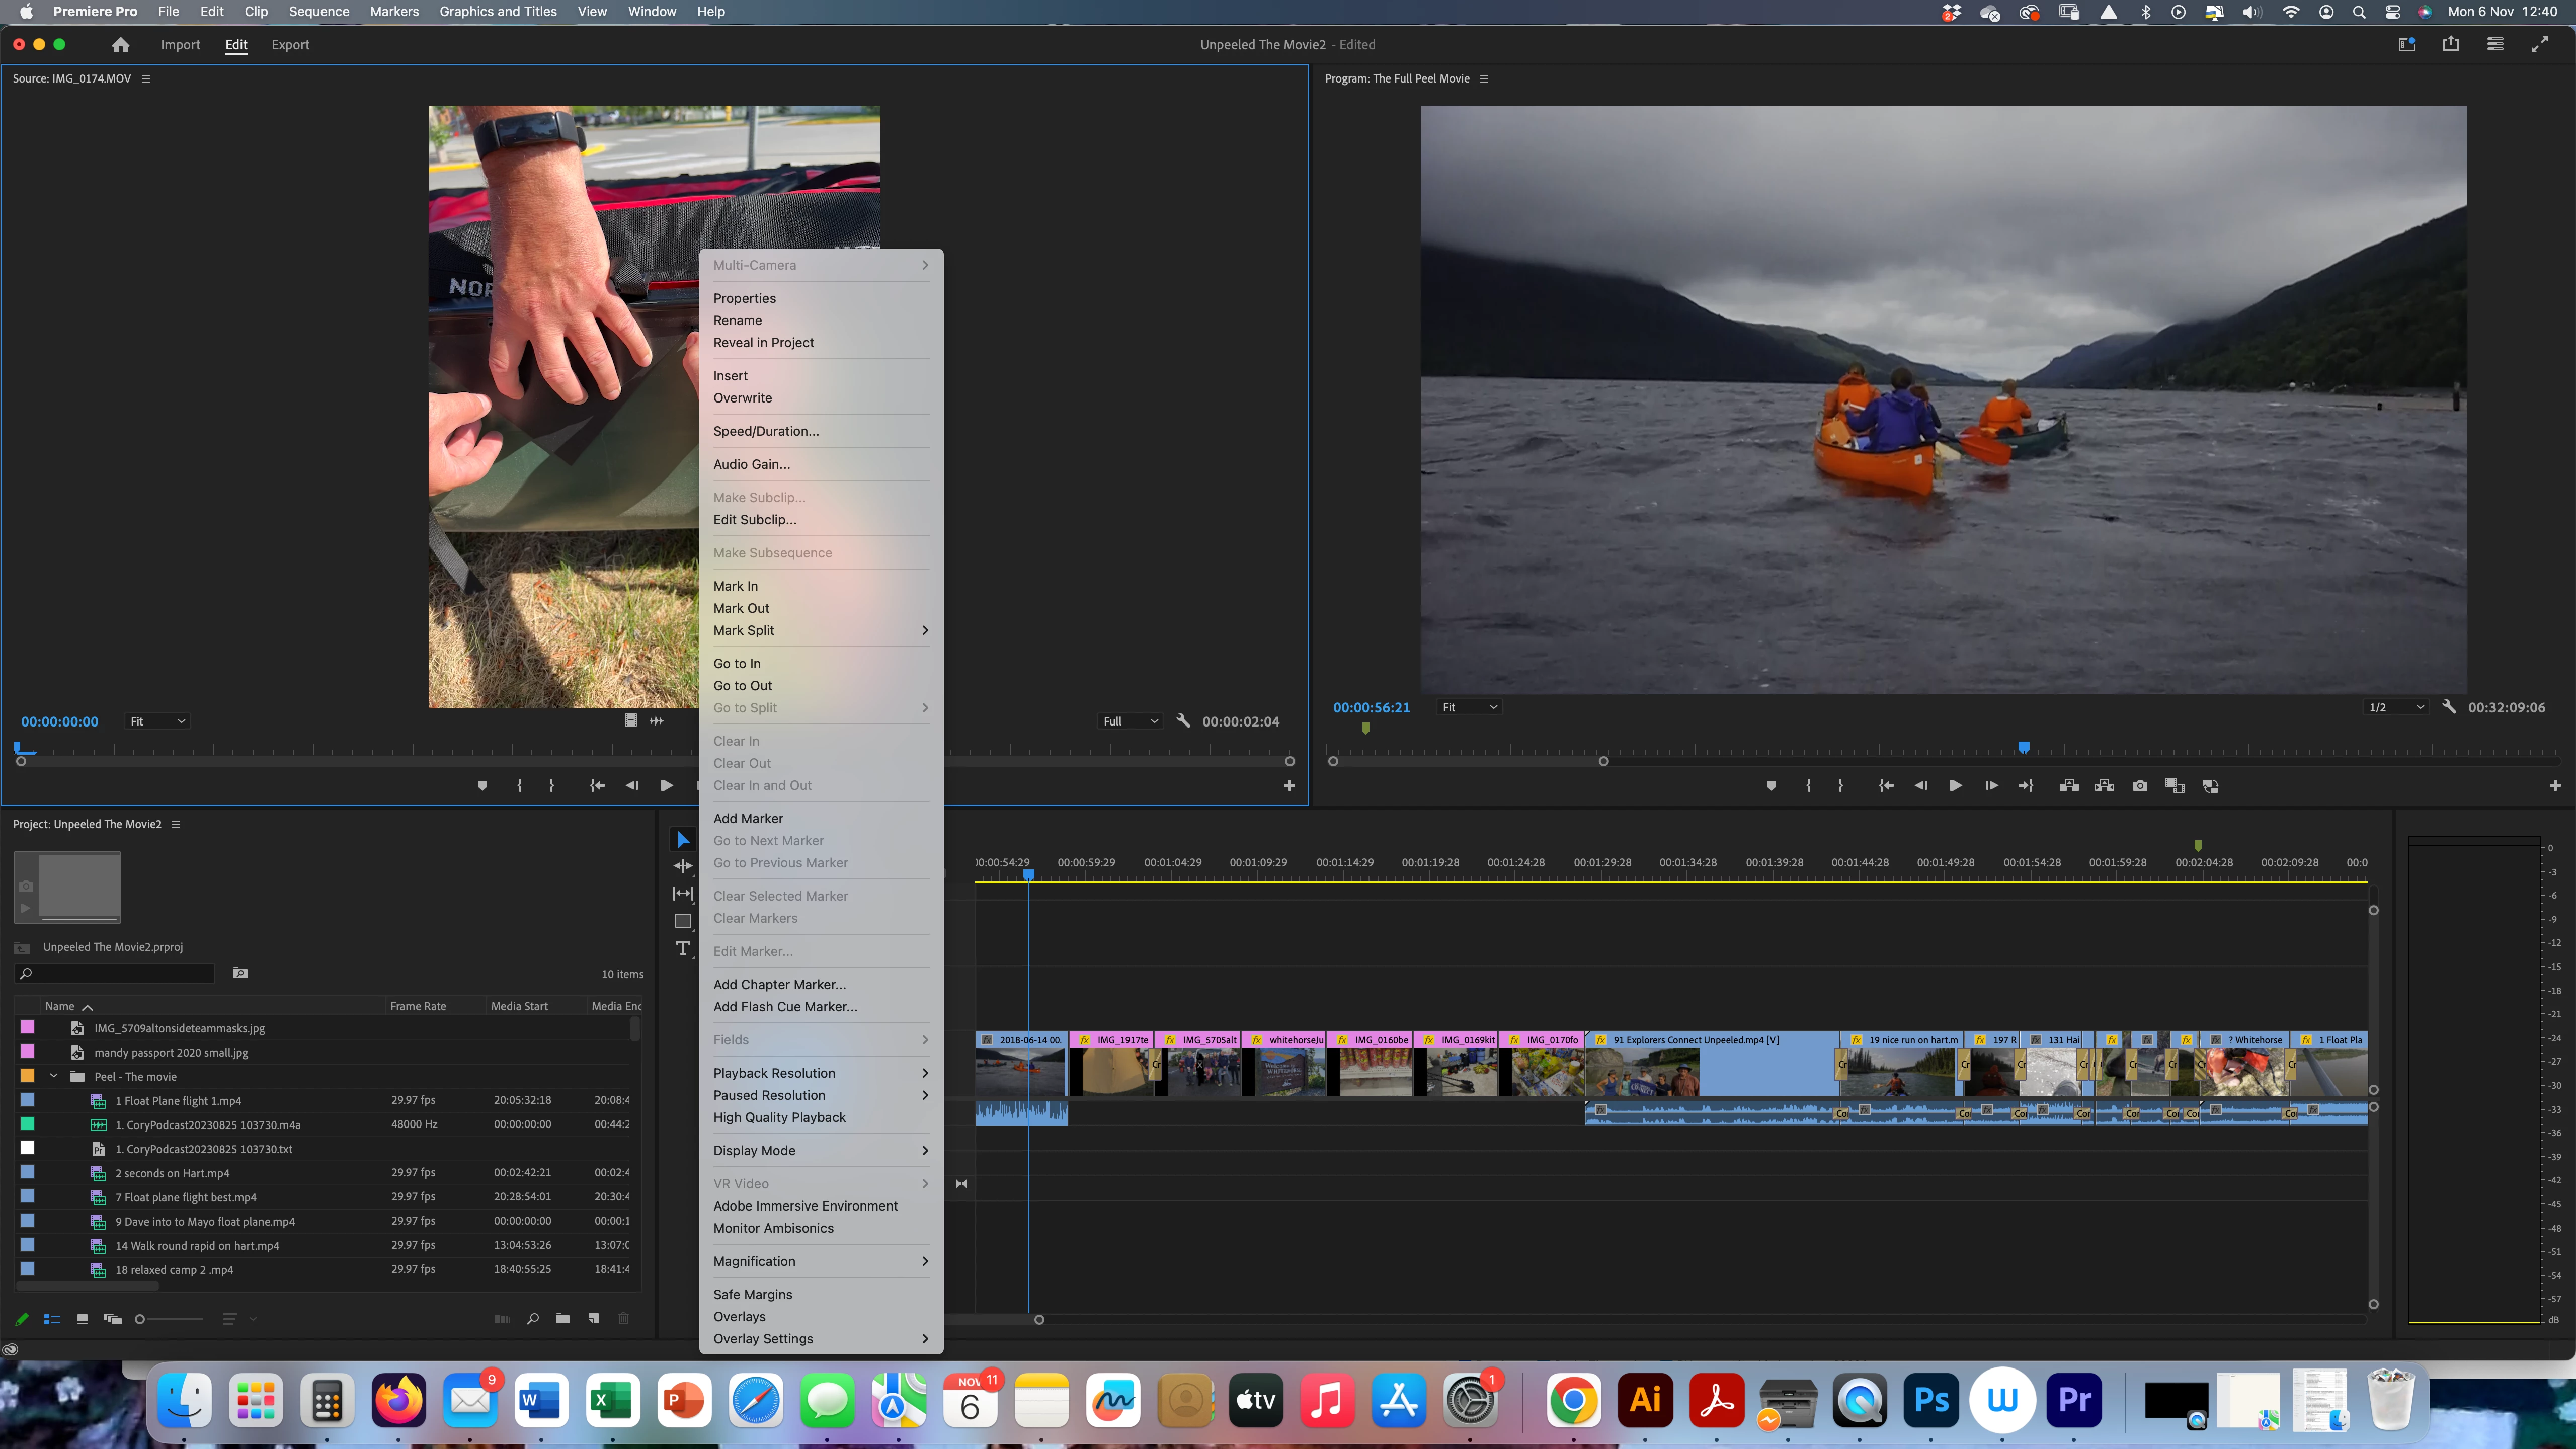2576x1449 pixels.
Task: Select the Type tool
Action: 683,948
